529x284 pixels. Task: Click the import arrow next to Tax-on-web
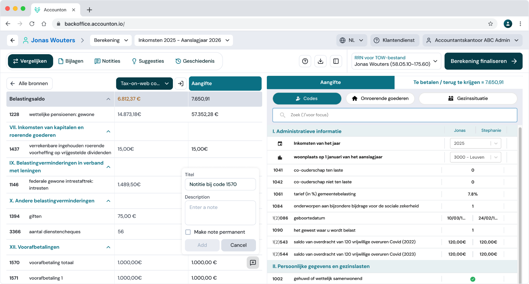pyautogui.click(x=181, y=84)
